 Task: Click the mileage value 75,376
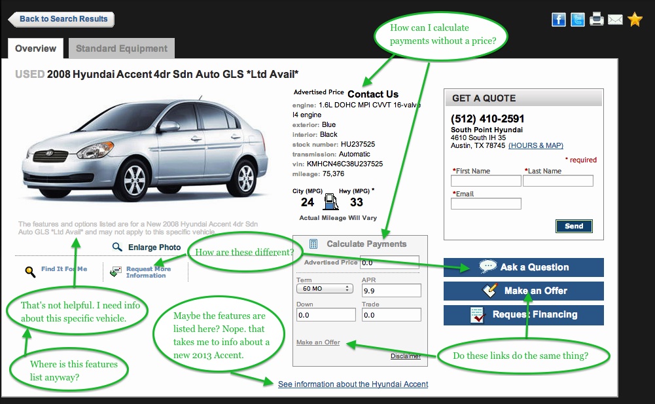click(x=333, y=174)
